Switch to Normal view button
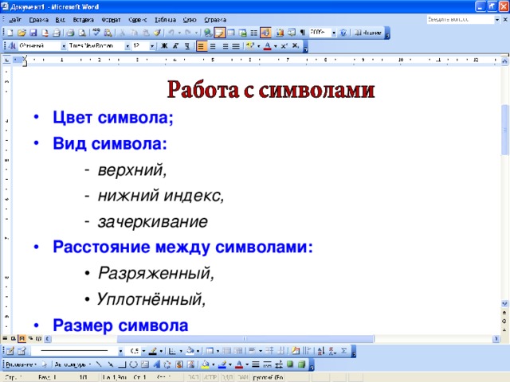This screenshot has height=382, width=510. click(x=5, y=339)
